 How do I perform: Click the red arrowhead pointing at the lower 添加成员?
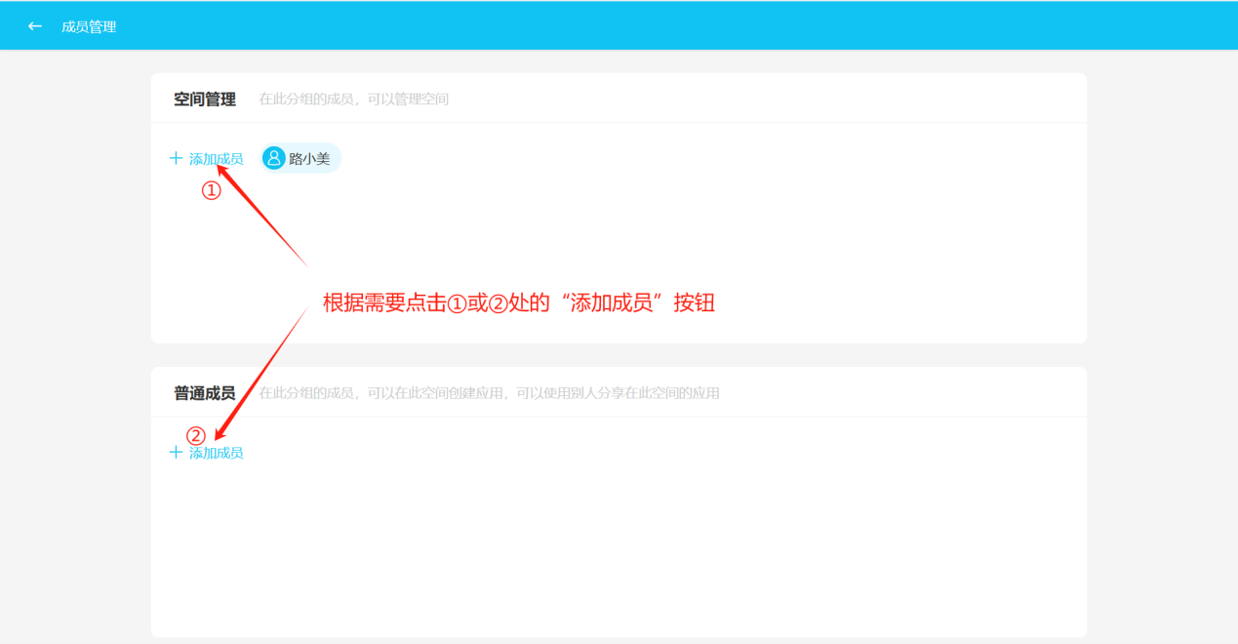[x=220, y=433]
